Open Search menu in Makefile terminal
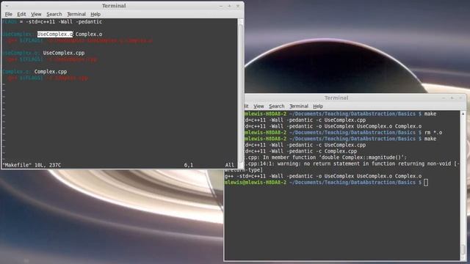This screenshot has height=264, width=470. click(x=54, y=14)
